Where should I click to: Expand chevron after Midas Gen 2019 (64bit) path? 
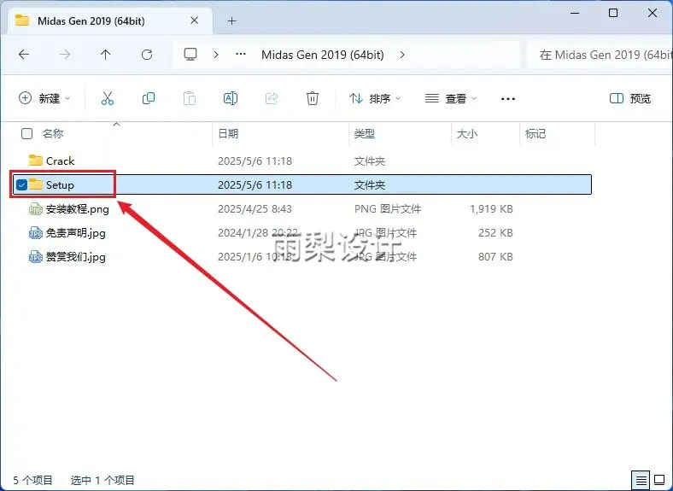(402, 55)
